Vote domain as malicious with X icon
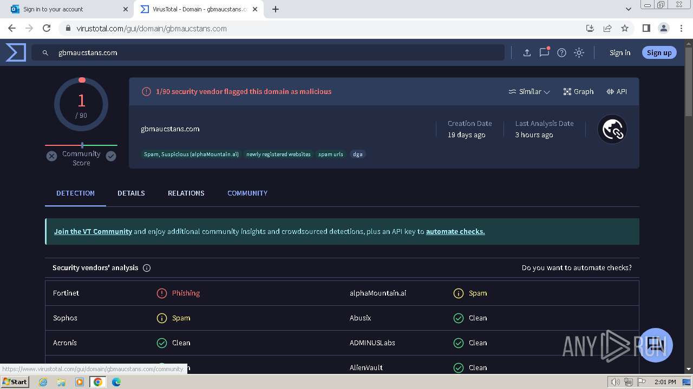 point(51,156)
